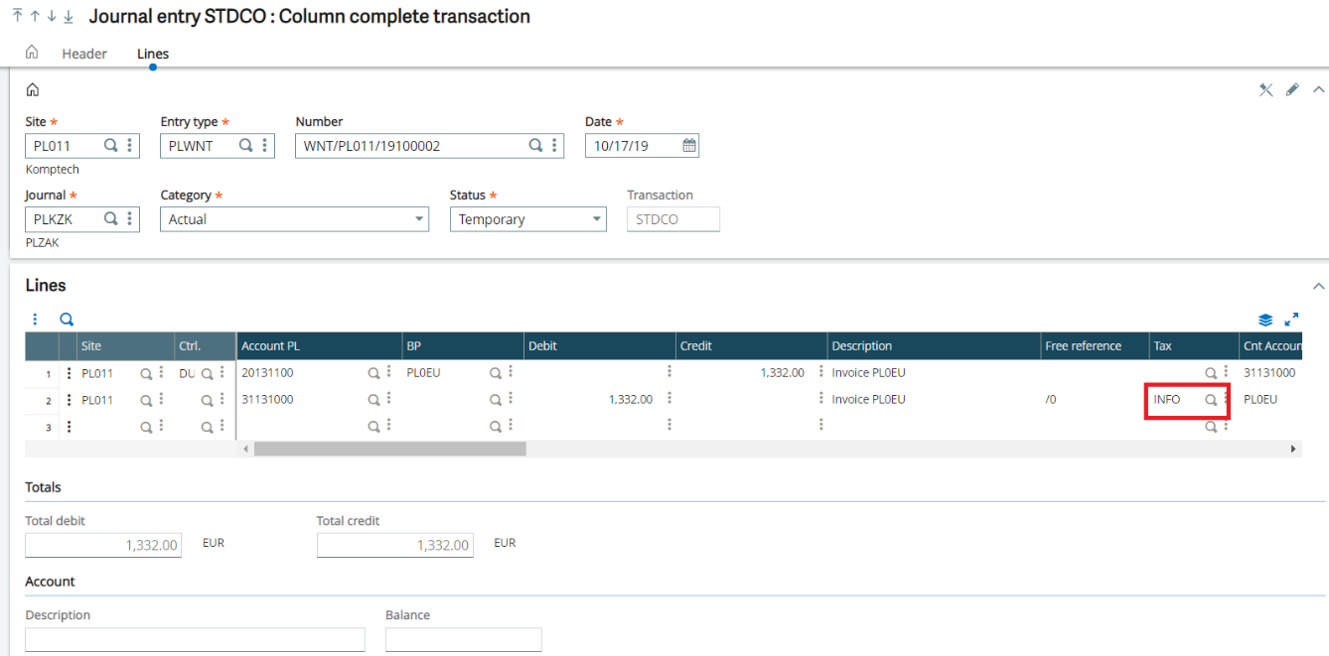Search within the Lines grid
The image size is (1329, 656).
[x=67, y=320]
